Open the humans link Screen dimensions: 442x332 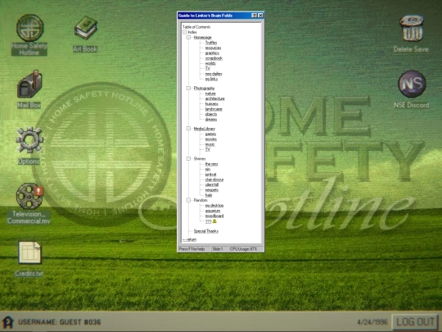point(211,104)
